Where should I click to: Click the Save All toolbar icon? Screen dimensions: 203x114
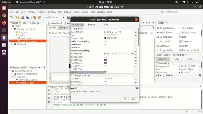click(28, 18)
